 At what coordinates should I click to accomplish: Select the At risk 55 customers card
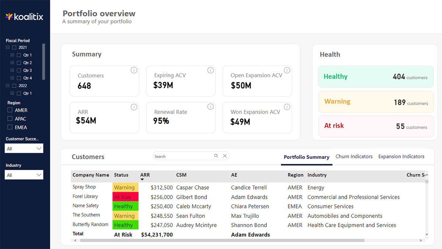click(376, 126)
